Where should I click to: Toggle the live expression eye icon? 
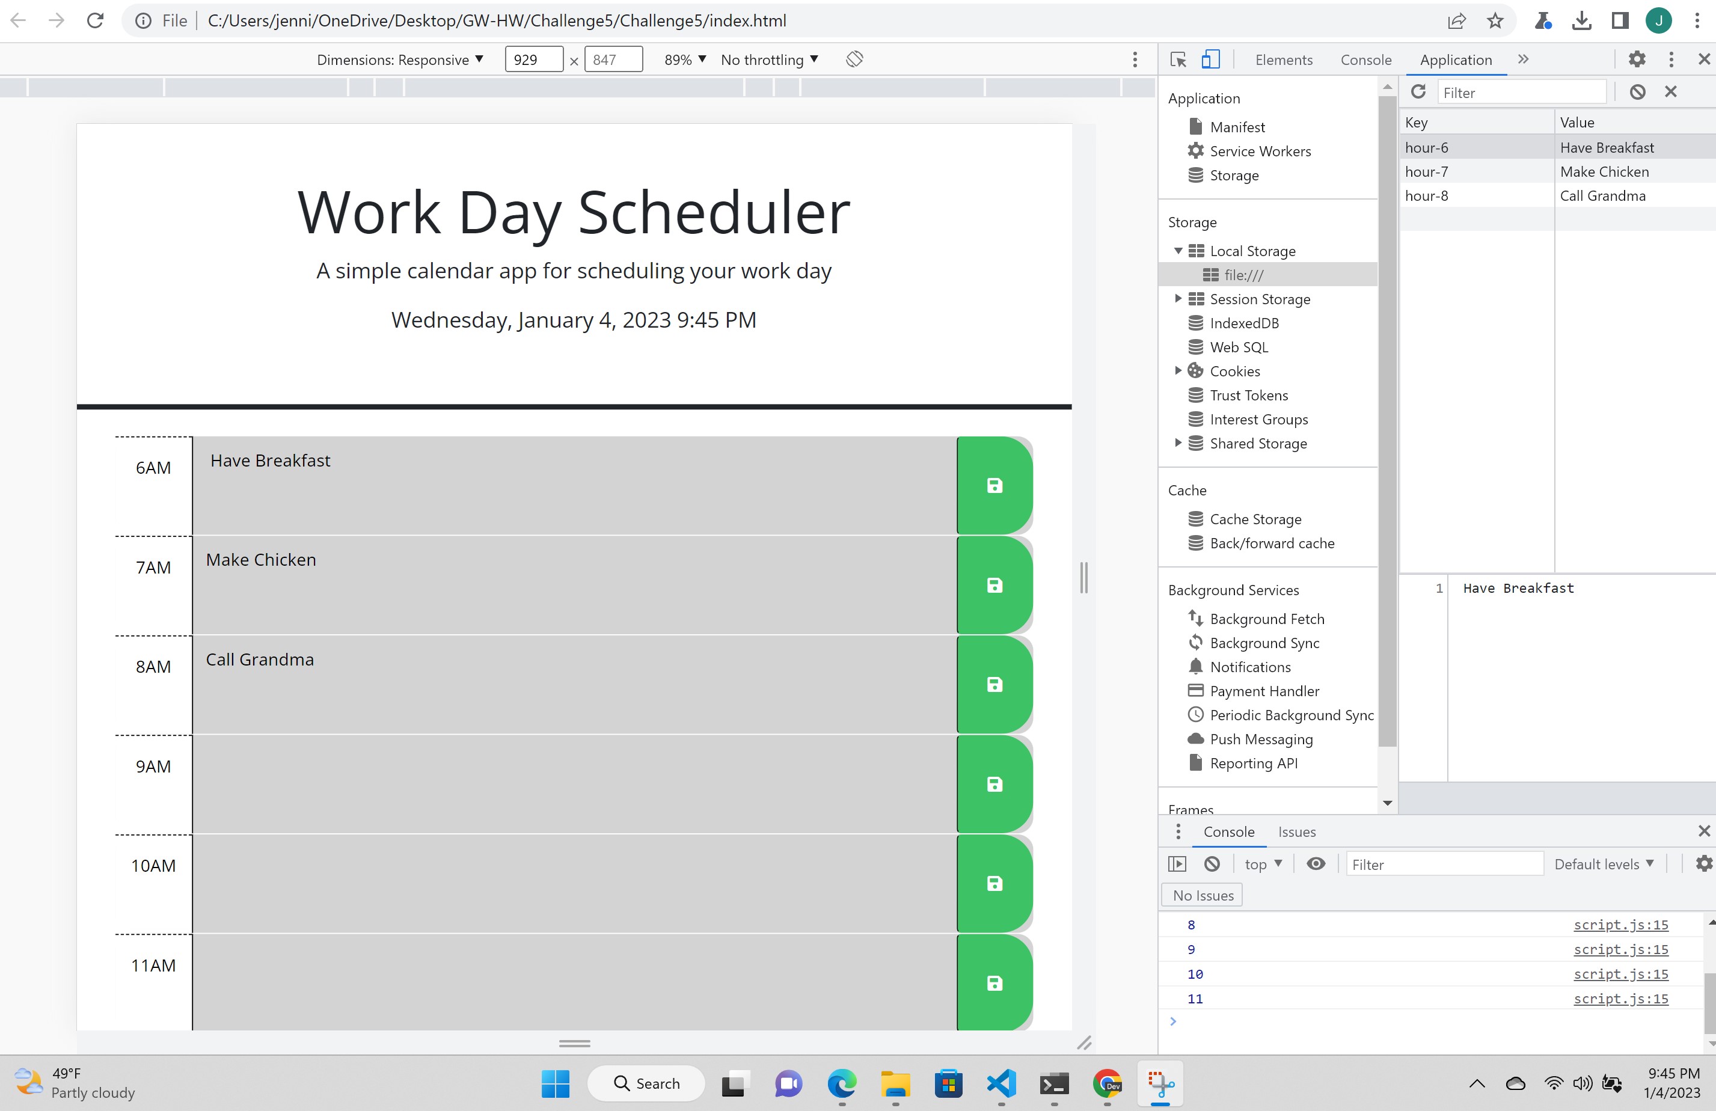(x=1315, y=863)
